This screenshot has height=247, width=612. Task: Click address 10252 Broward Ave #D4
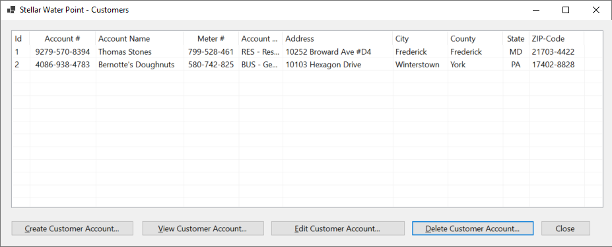point(328,52)
